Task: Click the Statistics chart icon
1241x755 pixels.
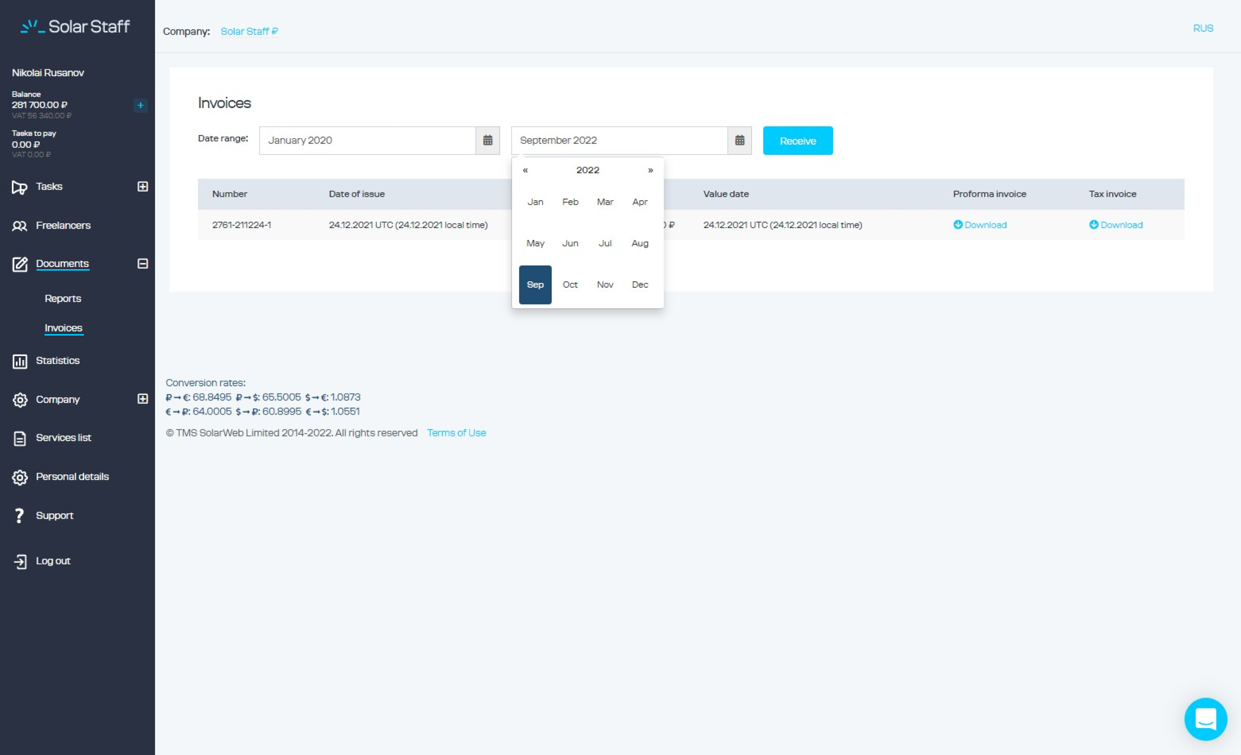Action: pos(20,361)
